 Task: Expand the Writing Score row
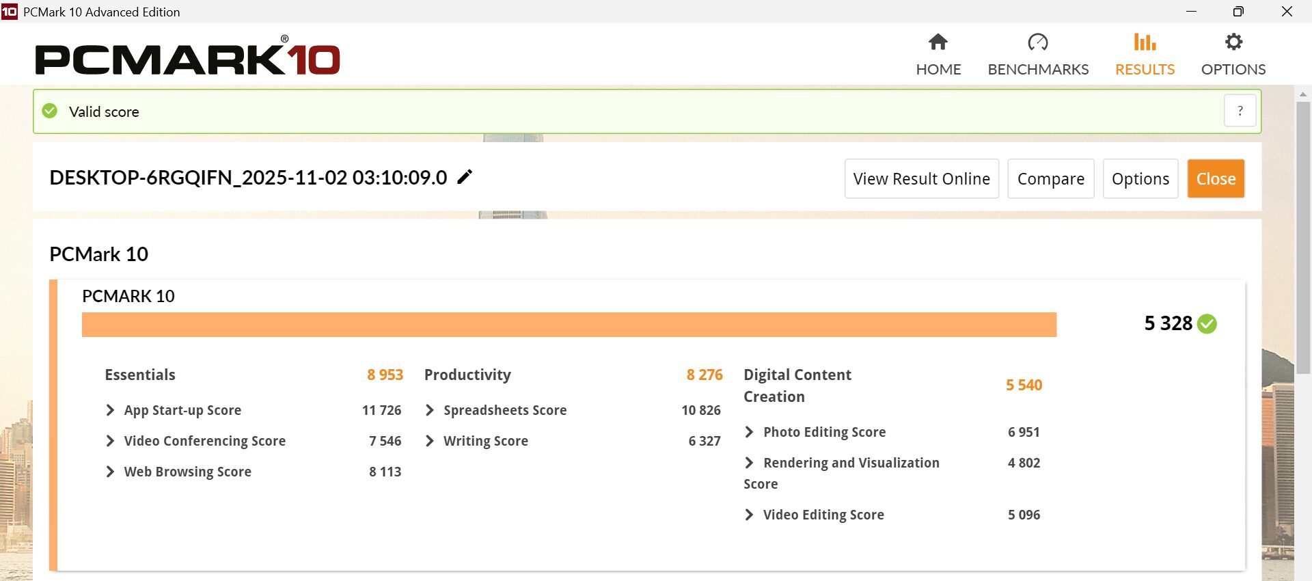click(430, 441)
